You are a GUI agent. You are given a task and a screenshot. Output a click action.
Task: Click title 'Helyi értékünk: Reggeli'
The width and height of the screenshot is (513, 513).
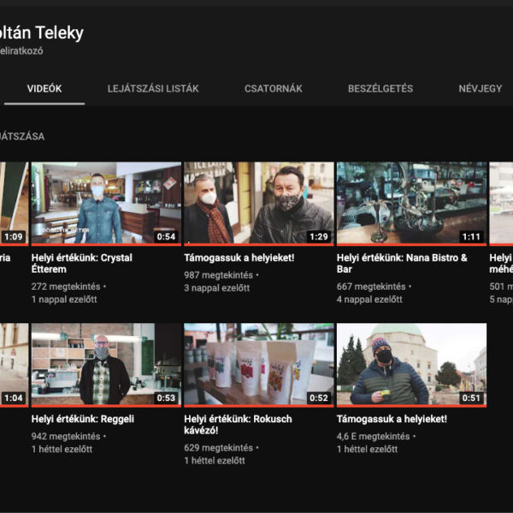point(83,419)
